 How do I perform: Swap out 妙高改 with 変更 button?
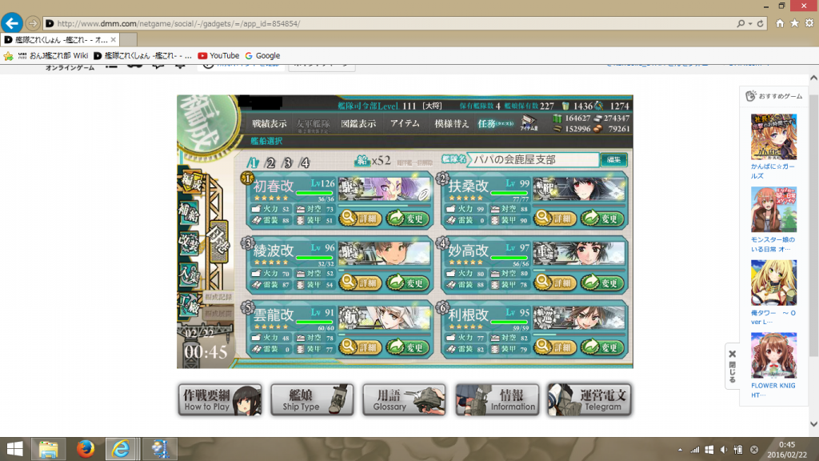603,283
